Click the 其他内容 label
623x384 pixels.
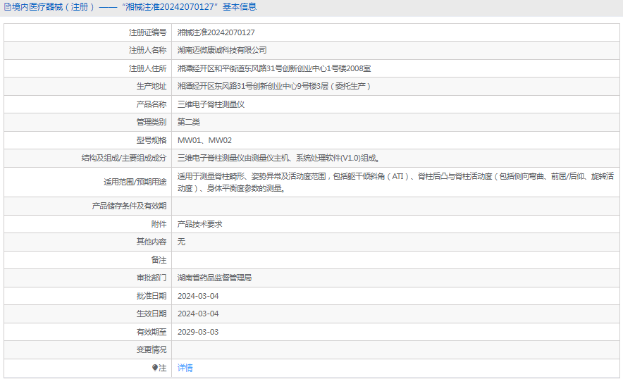(x=152, y=242)
